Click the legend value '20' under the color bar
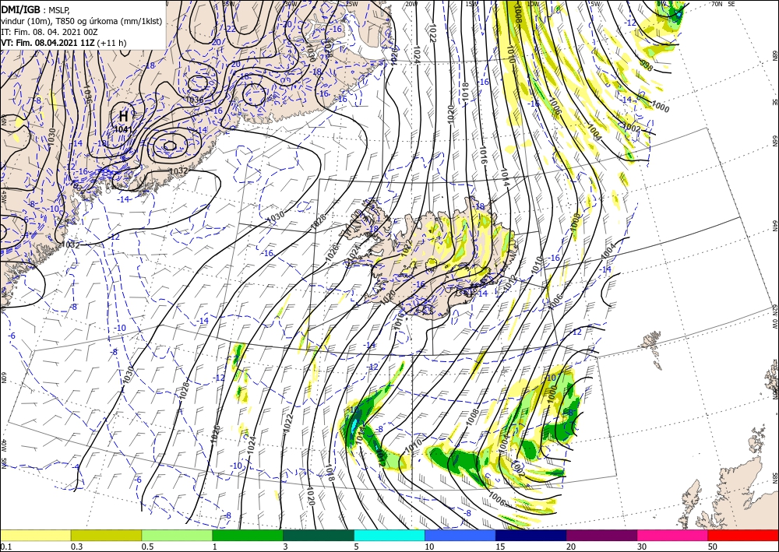This screenshot has width=779, height=552. coord(571,547)
